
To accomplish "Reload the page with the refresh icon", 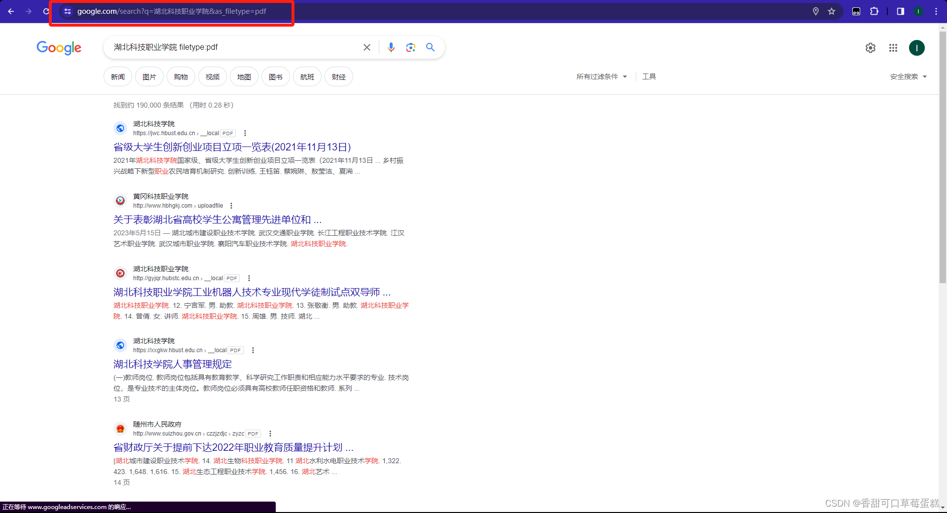I will click(46, 11).
